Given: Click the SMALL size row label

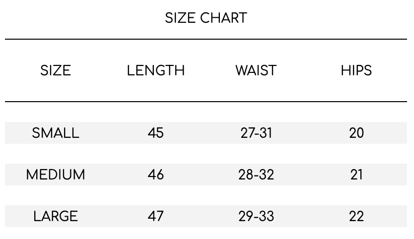Looking at the screenshot, I should pyautogui.click(x=56, y=133).
